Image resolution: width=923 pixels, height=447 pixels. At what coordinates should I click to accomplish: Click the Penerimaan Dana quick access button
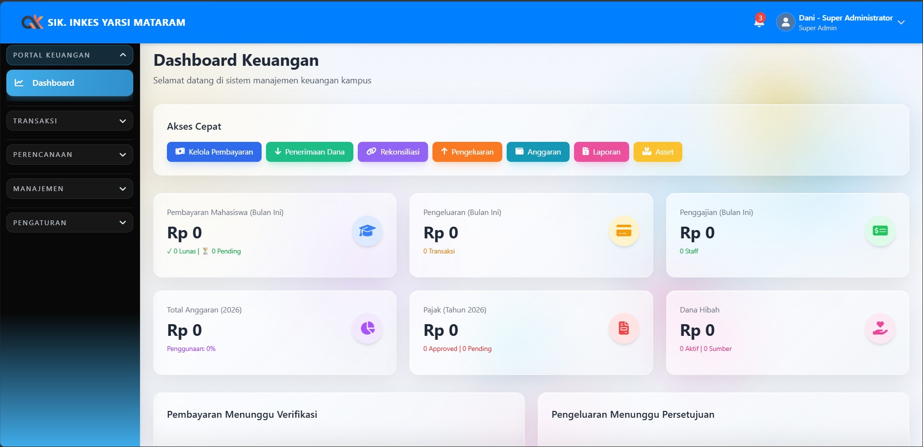click(309, 152)
